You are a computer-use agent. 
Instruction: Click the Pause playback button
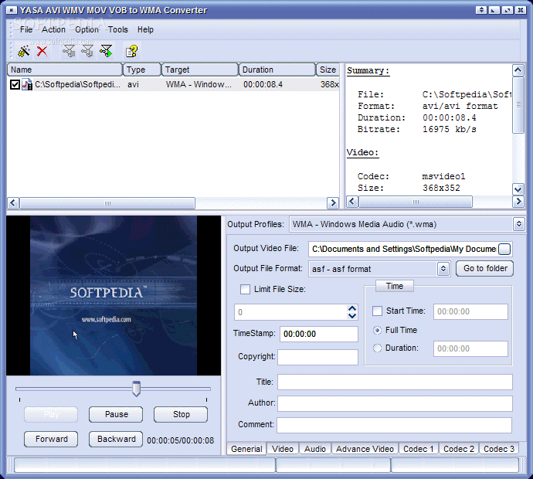pyautogui.click(x=116, y=414)
